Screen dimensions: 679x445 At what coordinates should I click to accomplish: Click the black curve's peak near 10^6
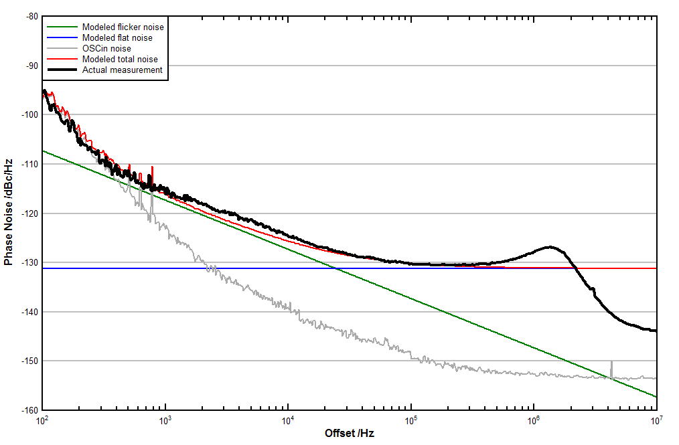click(x=550, y=247)
